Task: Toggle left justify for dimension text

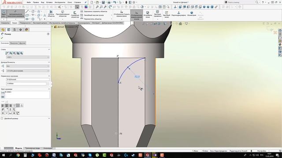Action: click(x=3, y=105)
